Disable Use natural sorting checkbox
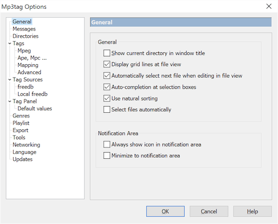 (107, 98)
